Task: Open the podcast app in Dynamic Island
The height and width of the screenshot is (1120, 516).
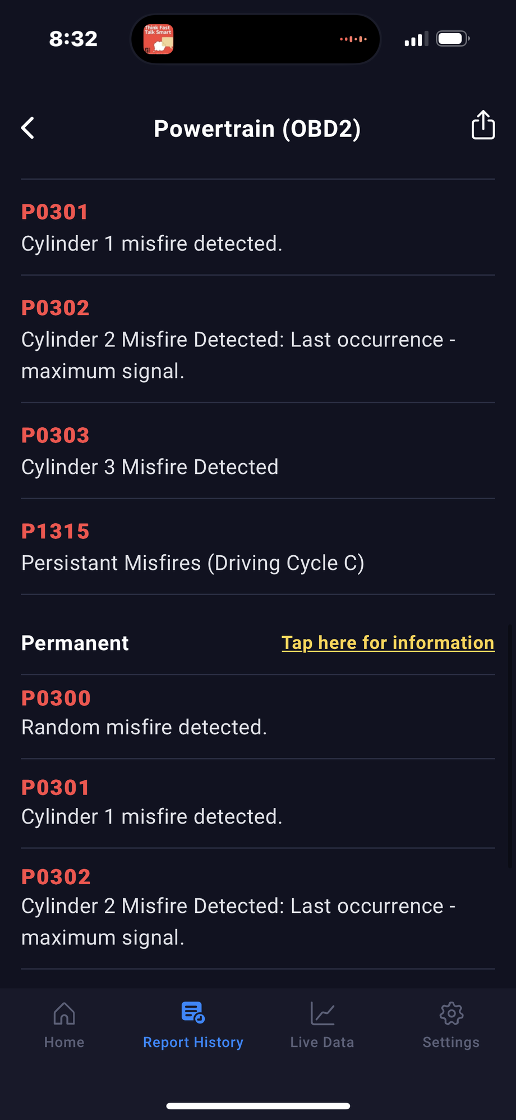Action: click(159, 39)
